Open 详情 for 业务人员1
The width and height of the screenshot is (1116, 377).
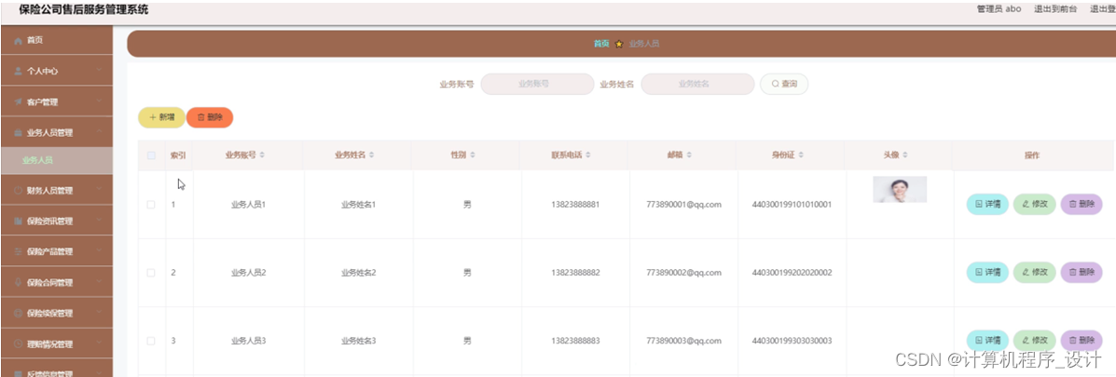tap(987, 204)
